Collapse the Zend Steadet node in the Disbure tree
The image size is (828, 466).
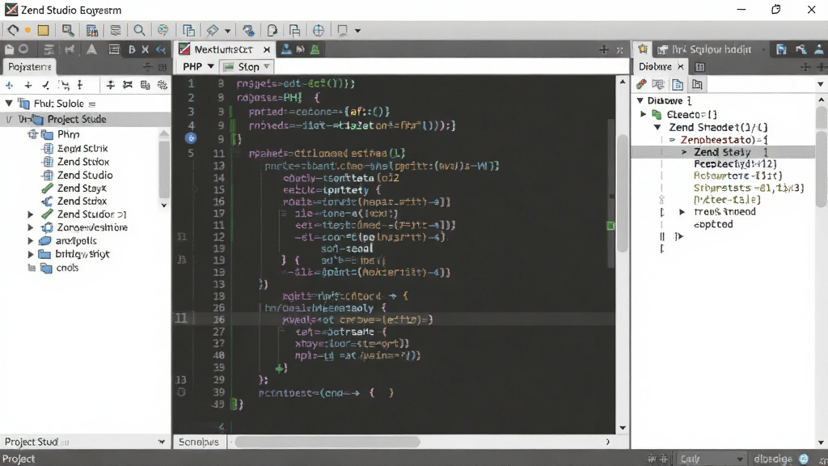(657, 127)
